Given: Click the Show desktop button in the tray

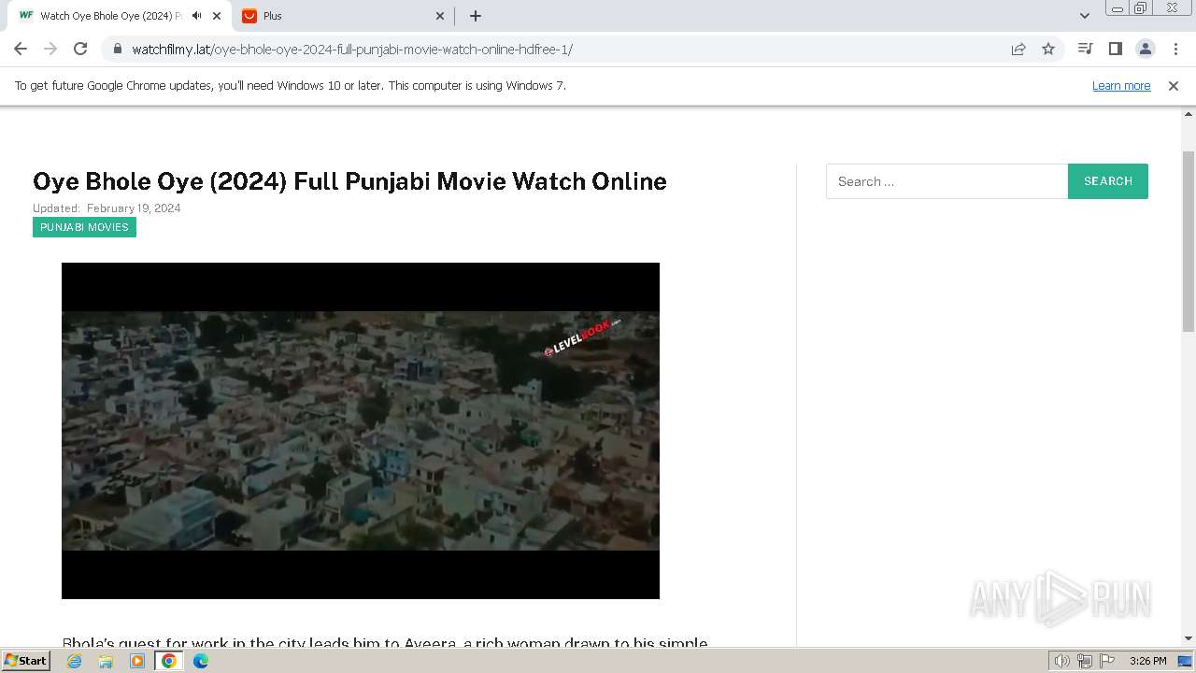Looking at the screenshot, I should click(1185, 661).
